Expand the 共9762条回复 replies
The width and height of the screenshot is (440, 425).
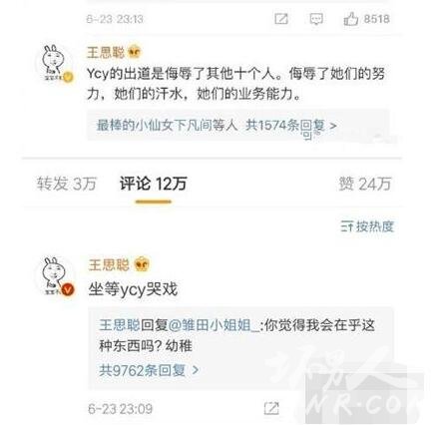tap(149, 370)
